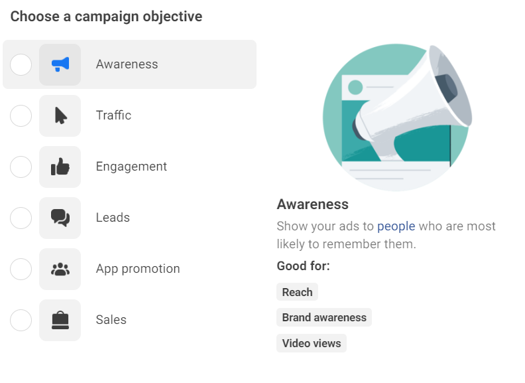Click the Sales objective label

(111, 320)
